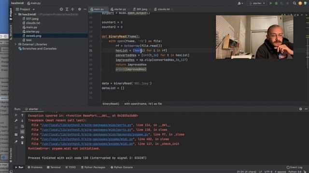Follow pygame/midi.py traceback link, line 117

(x=87, y=144)
